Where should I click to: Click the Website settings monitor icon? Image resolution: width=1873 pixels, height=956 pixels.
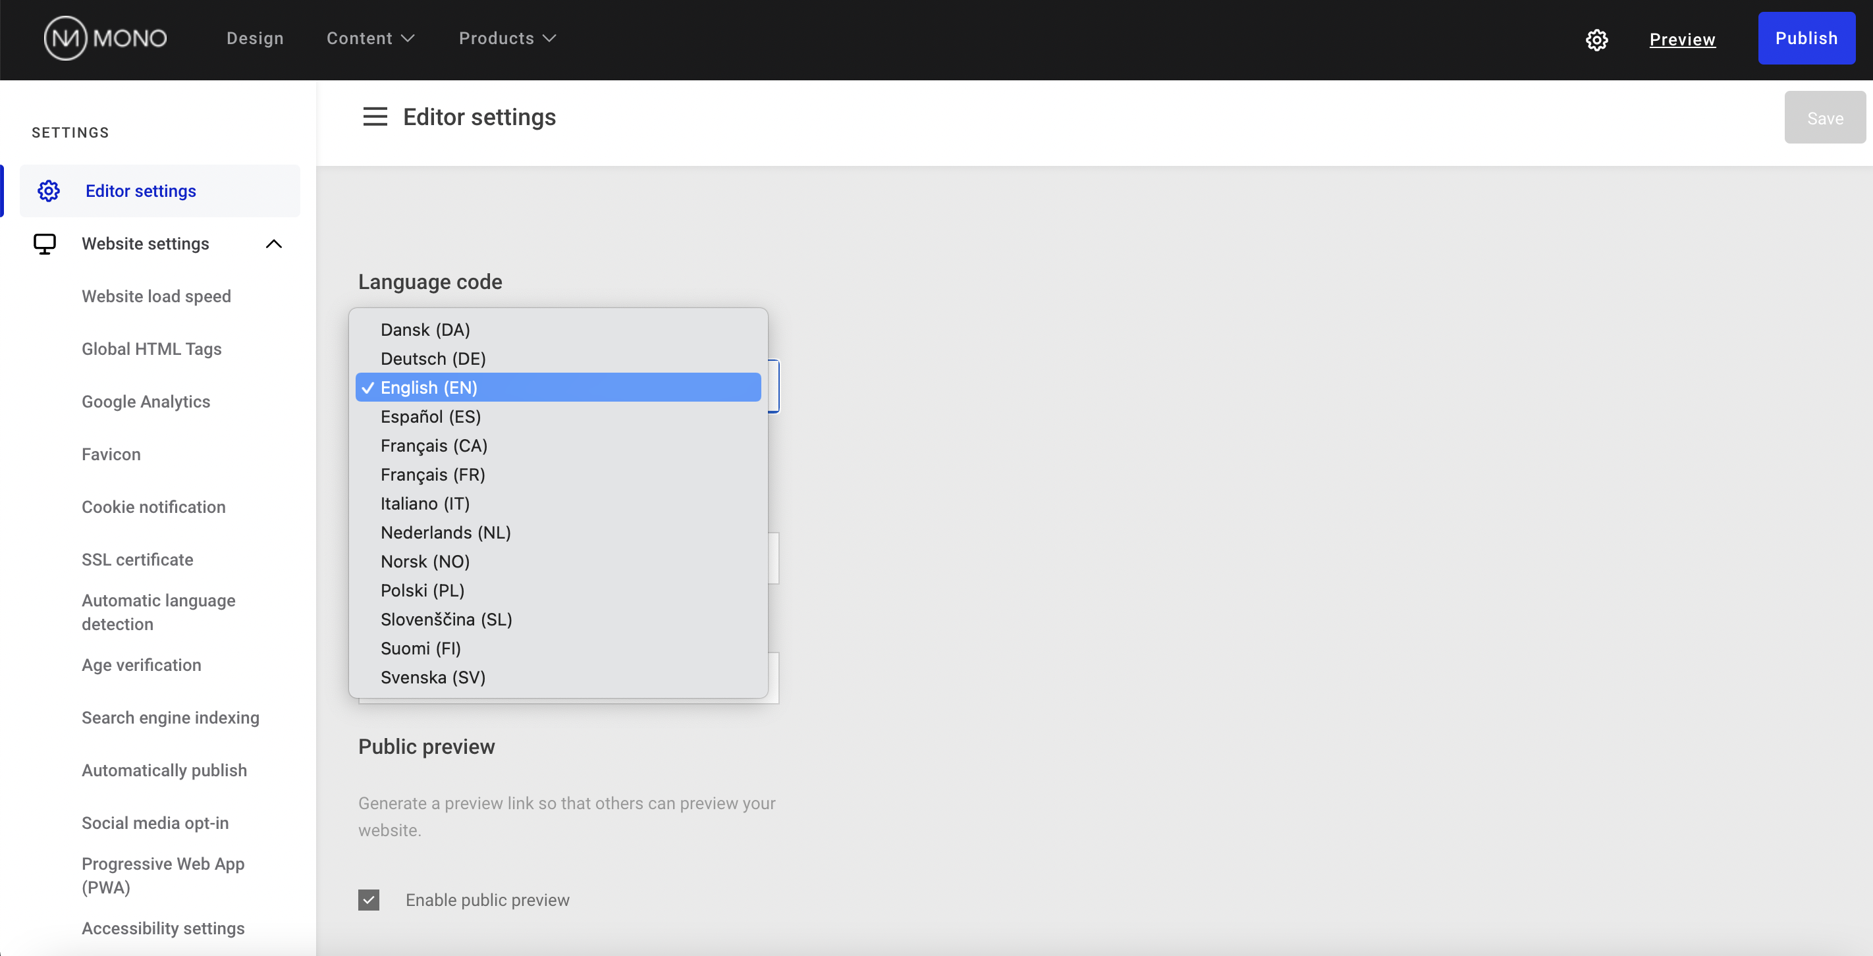(x=44, y=244)
